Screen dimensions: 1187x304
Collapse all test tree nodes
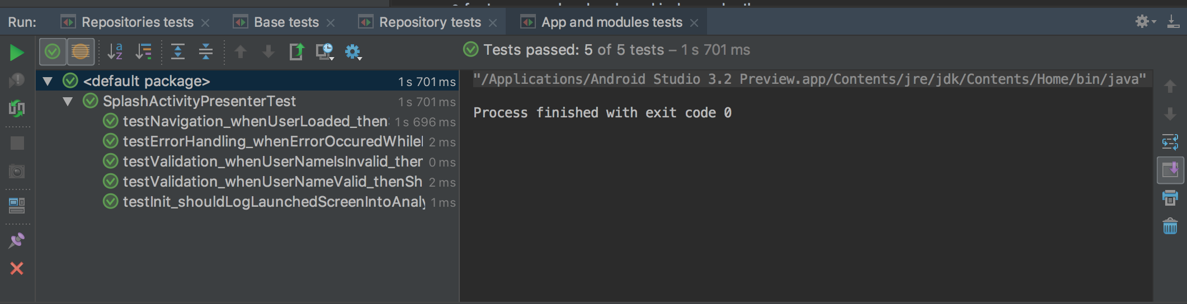click(x=206, y=52)
